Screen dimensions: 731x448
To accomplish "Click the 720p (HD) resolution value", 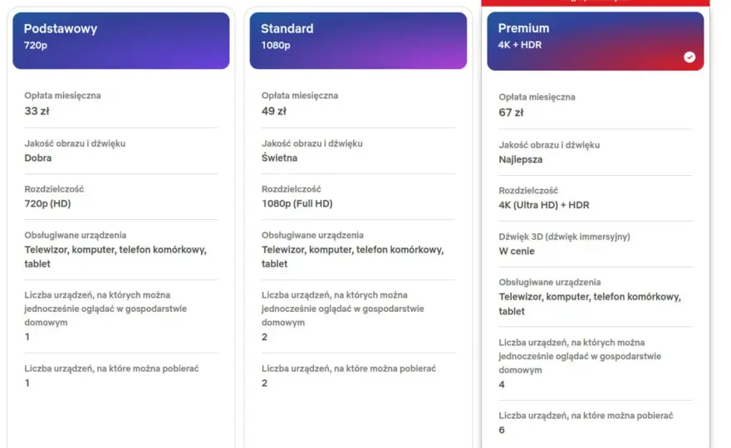I will (47, 203).
